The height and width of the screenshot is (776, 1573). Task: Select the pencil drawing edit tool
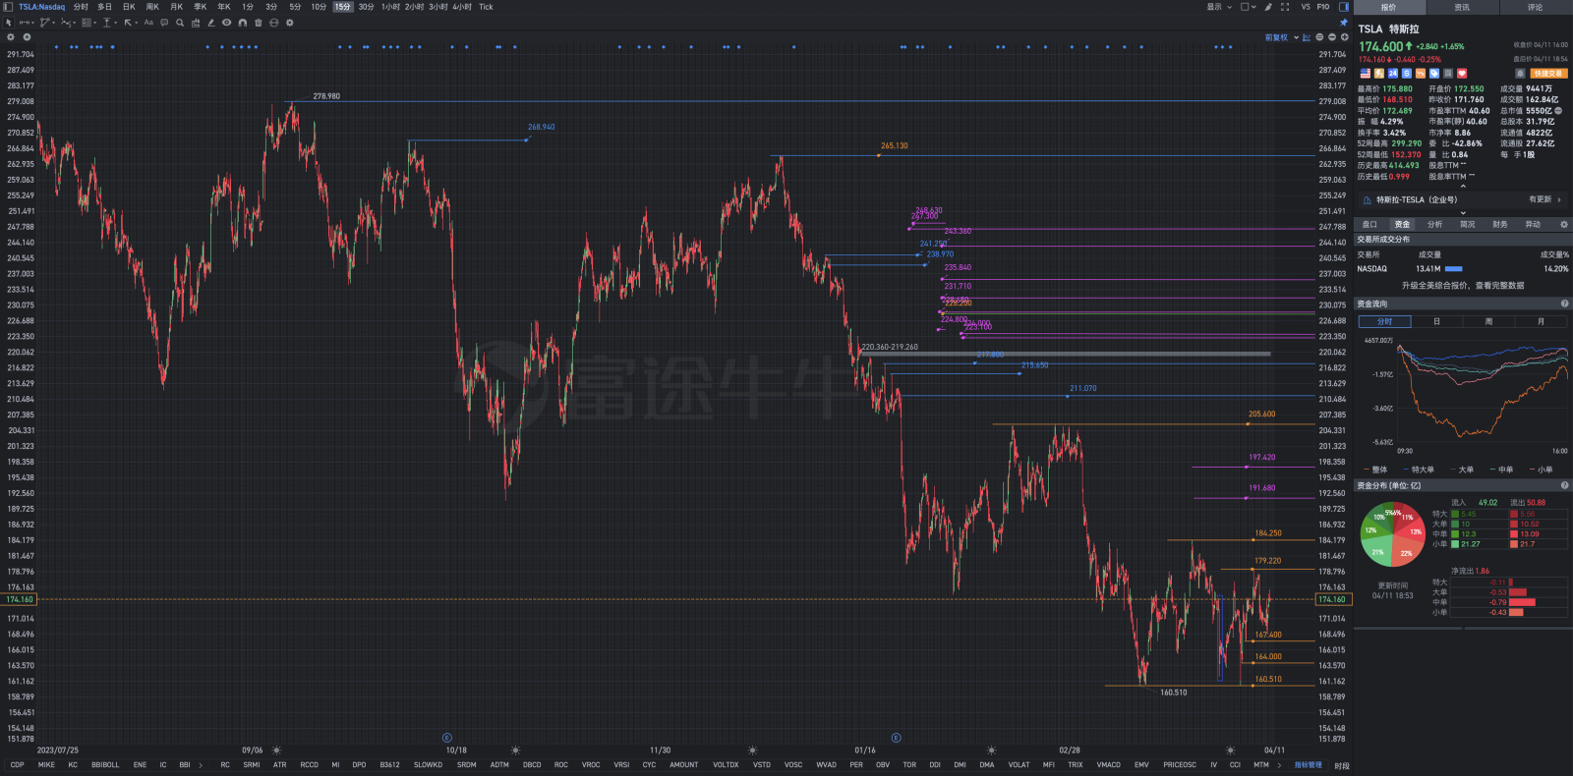[x=211, y=23]
